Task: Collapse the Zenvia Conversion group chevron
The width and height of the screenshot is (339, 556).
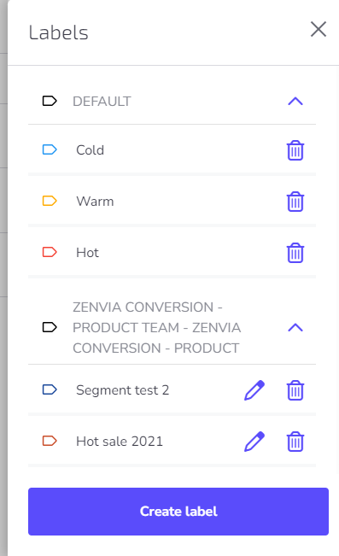Action: [x=295, y=327]
